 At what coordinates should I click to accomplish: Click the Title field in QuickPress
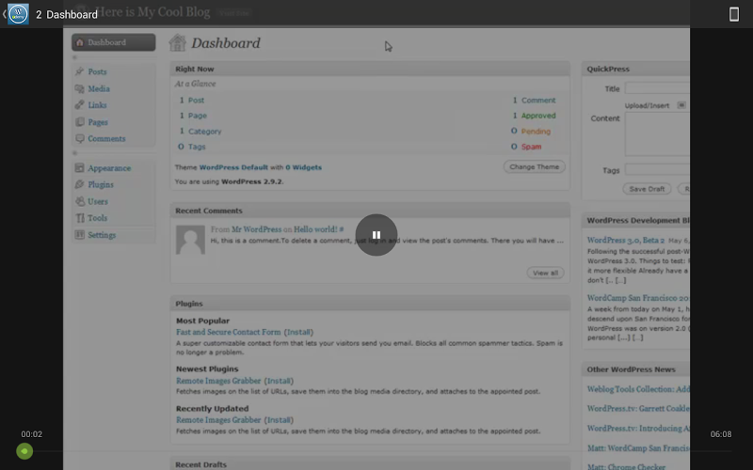[657, 88]
